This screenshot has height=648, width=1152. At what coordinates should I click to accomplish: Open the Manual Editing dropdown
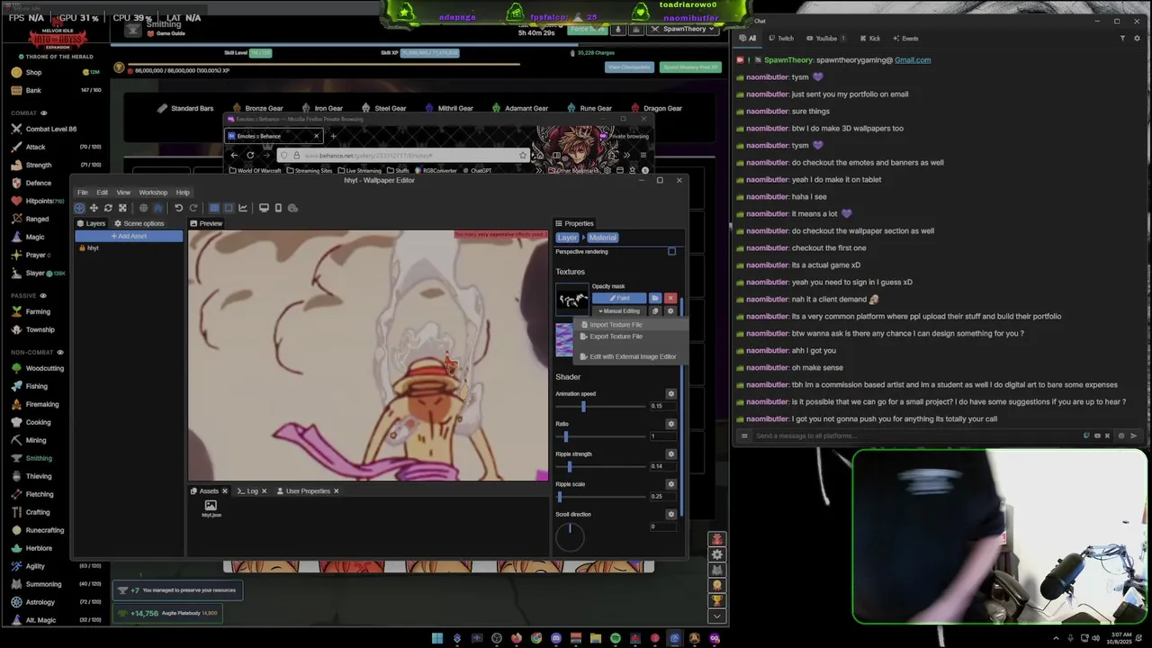(x=619, y=311)
